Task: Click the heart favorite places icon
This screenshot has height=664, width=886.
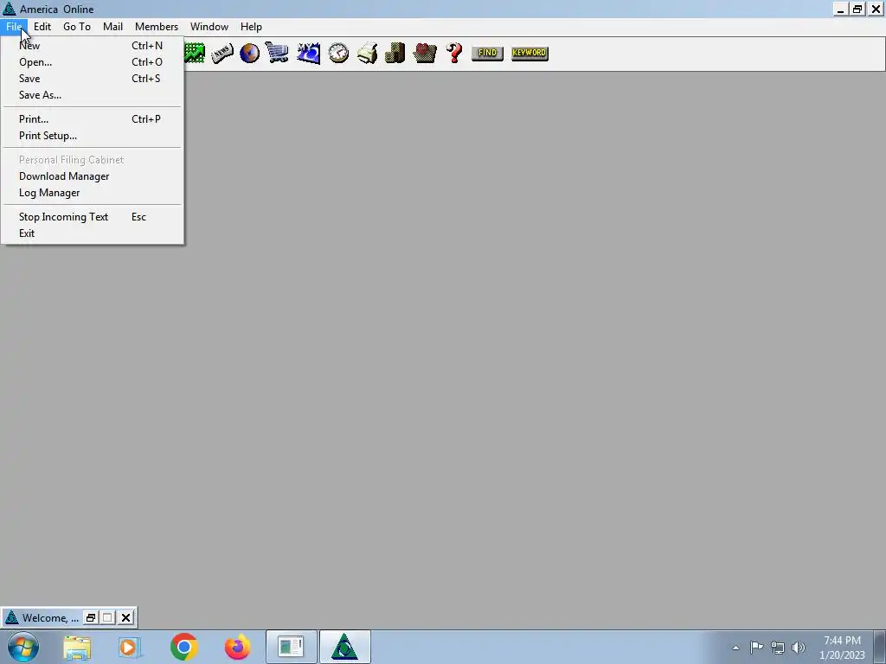Action: click(x=424, y=53)
